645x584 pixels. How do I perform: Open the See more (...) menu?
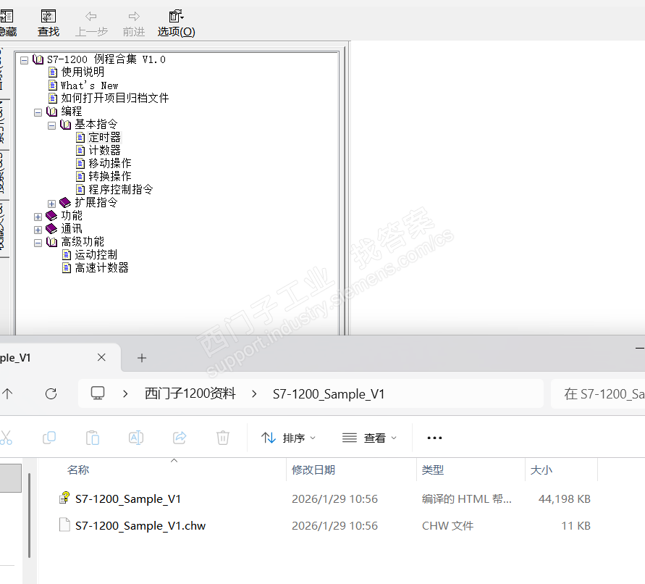point(434,438)
